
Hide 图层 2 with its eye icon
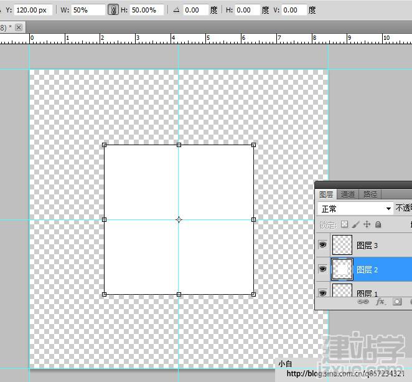tap(322, 269)
